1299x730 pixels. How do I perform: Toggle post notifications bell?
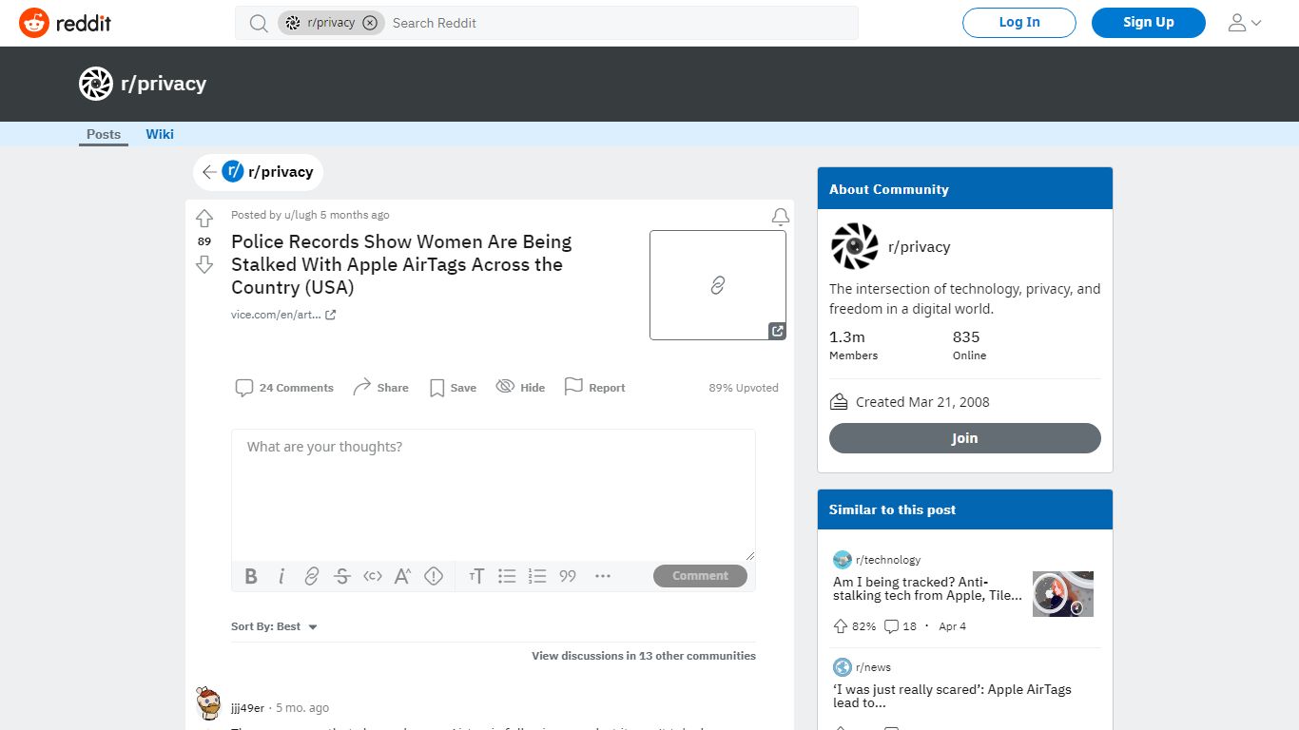[781, 218]
